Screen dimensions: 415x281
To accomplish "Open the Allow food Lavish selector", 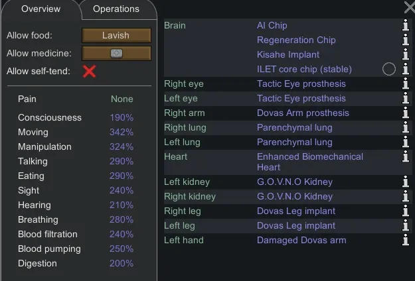I will point(116,35).
